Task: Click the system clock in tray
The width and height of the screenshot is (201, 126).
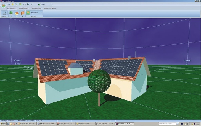Action: (x=198, y=124)
